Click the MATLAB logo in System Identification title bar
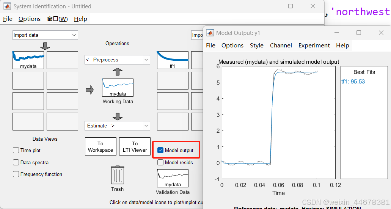The image size is (391, 209). click(x=7, y=6)
